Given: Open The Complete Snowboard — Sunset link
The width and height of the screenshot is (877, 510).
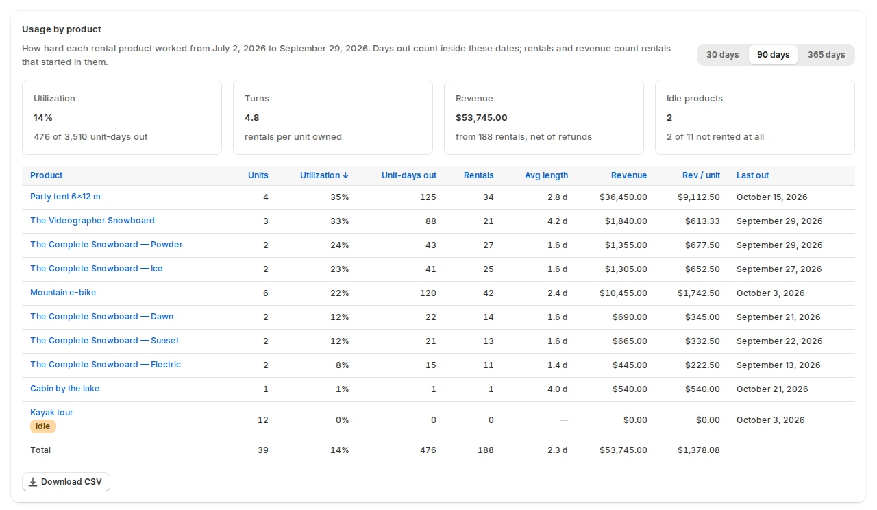Looking at the screenshot, I should (105, 341).
